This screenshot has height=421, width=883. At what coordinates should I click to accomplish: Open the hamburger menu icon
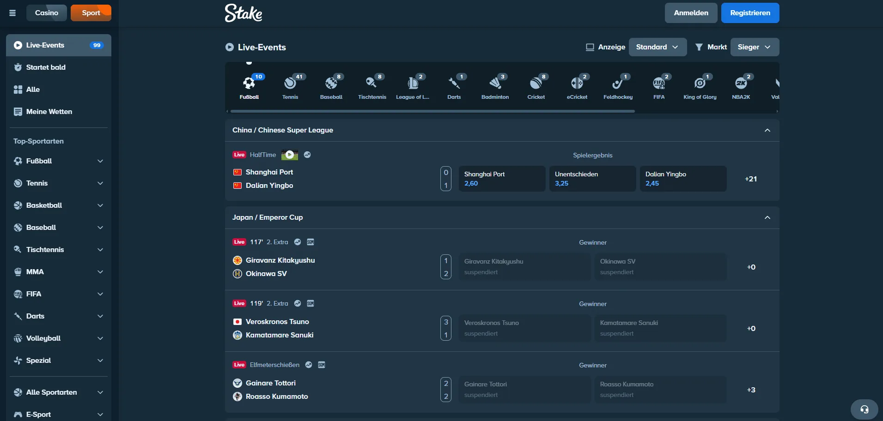[x=12, y=13]
